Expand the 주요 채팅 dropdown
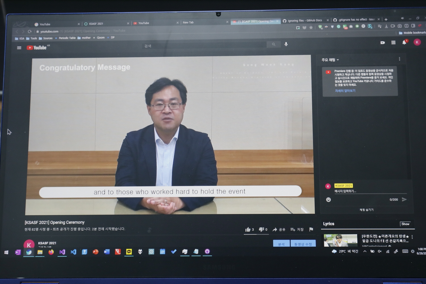Image resolution: width=426 pixels, height=284 pixels. (330, 60)
